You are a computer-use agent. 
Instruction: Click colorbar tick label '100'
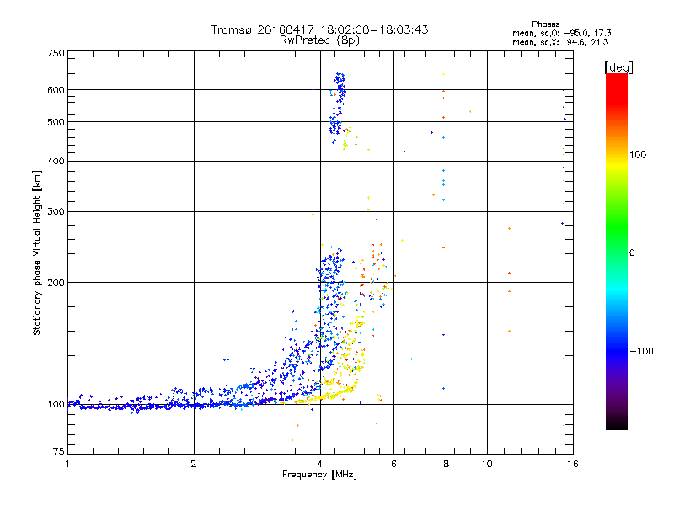tap(638, 155)
